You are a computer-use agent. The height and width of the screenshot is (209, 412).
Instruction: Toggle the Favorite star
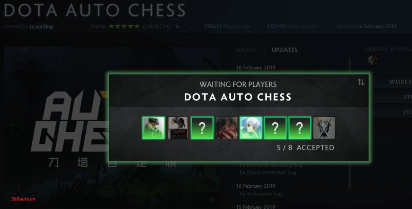[212, 199]
